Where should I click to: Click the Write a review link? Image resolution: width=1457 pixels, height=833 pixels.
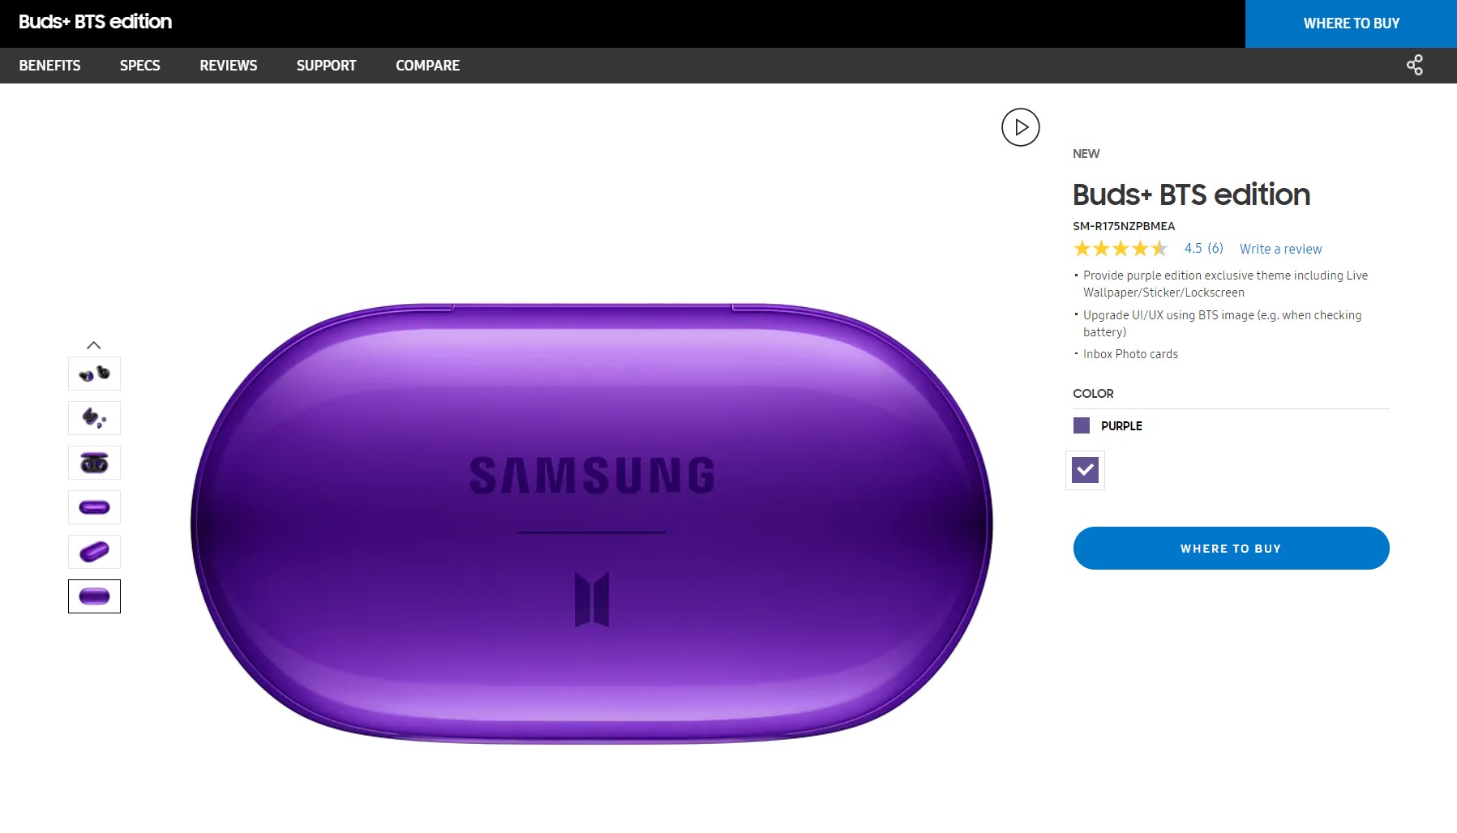coord(1280,249)
